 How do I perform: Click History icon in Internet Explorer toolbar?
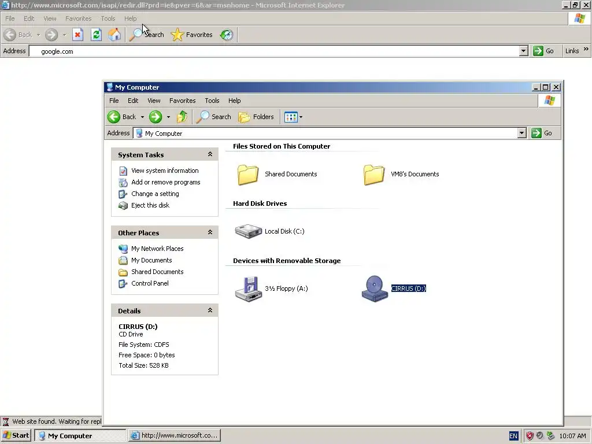pos(227,35)
